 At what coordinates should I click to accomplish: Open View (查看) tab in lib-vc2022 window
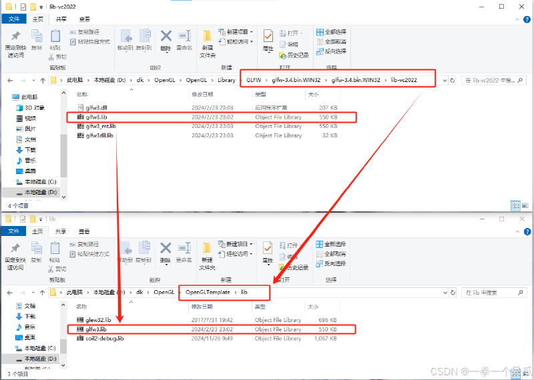click(85, 19)
